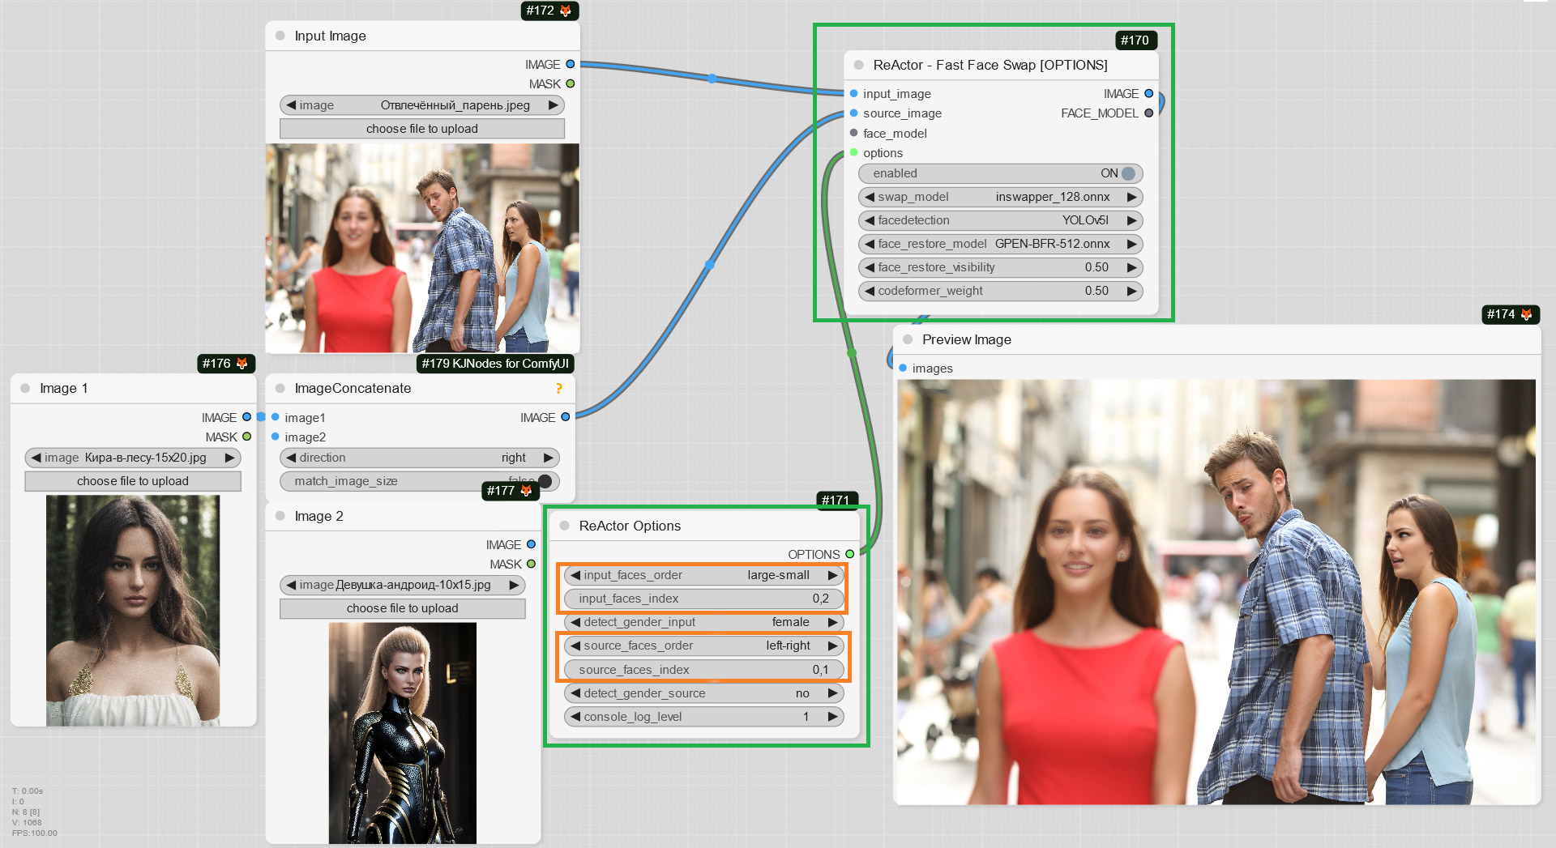1556x848 pixels.
Task: Click the #172 fox badge on Input Image
Action: 549,11
